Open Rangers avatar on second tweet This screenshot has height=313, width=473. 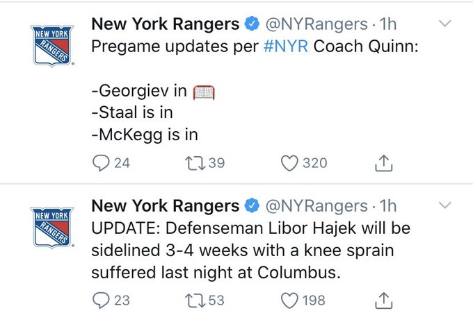pos(52,228)
